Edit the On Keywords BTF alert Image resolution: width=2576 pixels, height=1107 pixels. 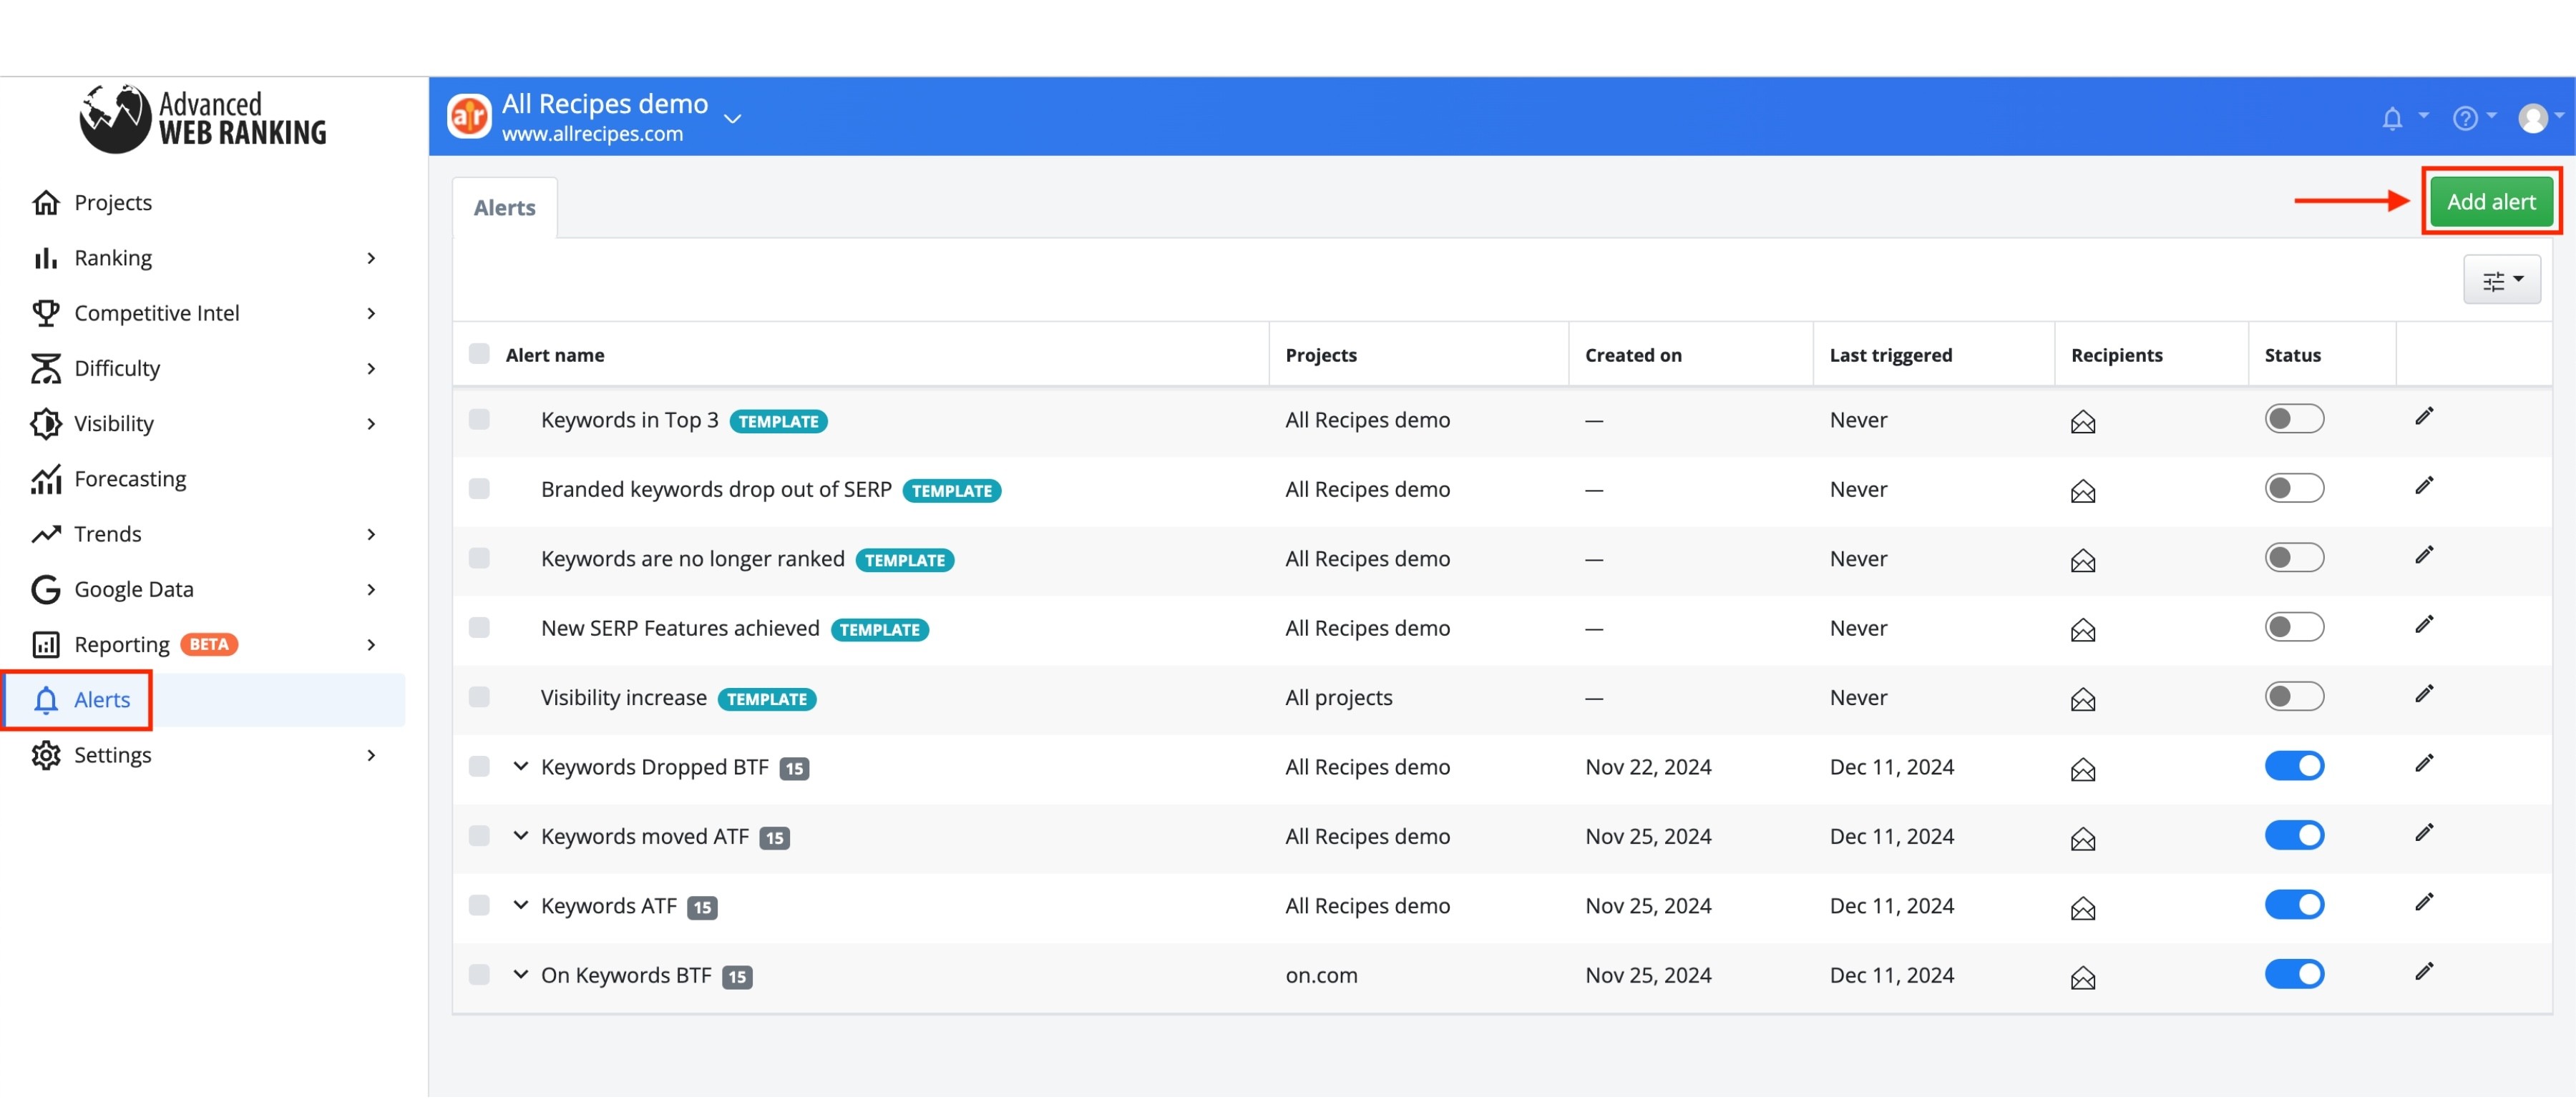pyautogui.click(x=2424, y=972)
